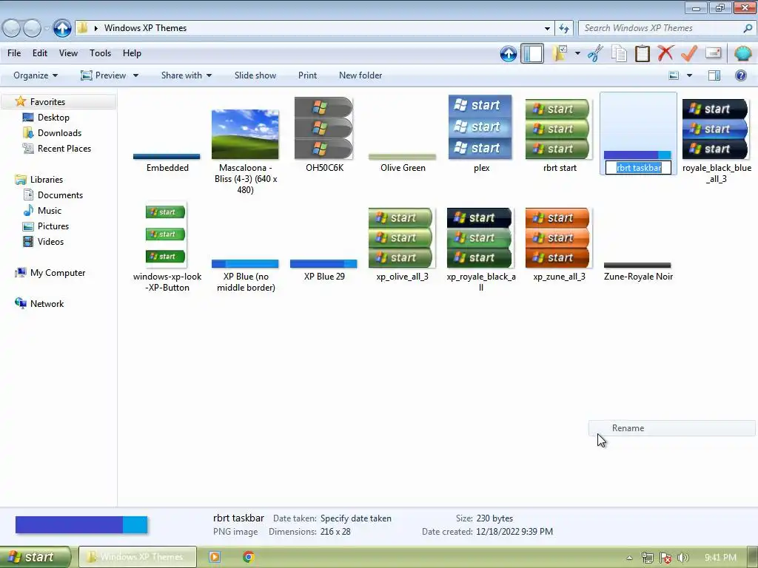The image size is (758, 568).
Task: Click the volume speaker tray icon
Action: (x=683, y=558)
